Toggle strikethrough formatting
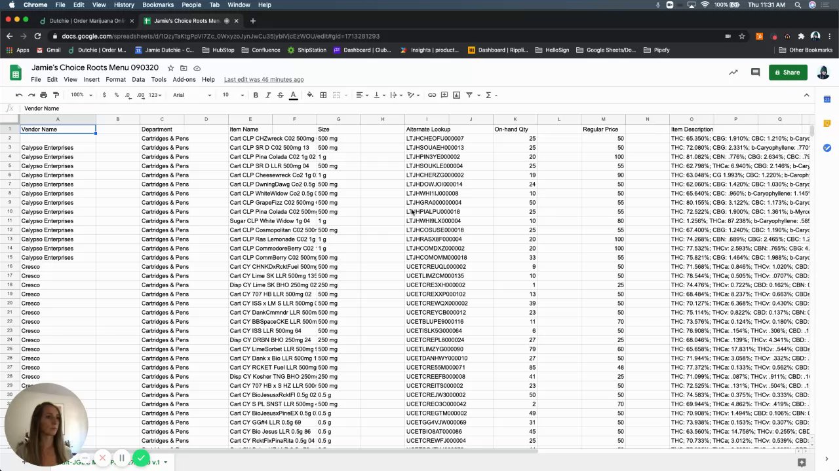The width and height of the screenshot is (839, 471). [x=281, y=95]
